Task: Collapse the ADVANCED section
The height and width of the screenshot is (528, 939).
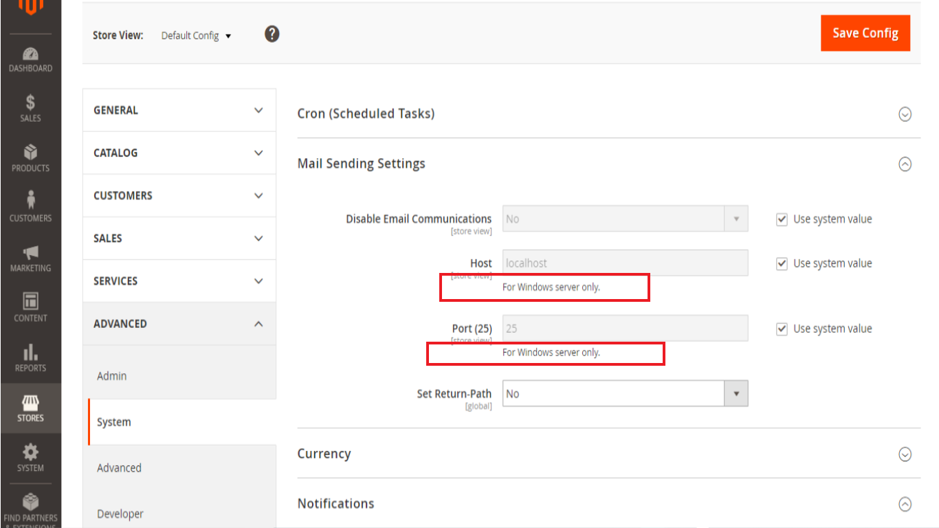Action: [x=179, y=323]
